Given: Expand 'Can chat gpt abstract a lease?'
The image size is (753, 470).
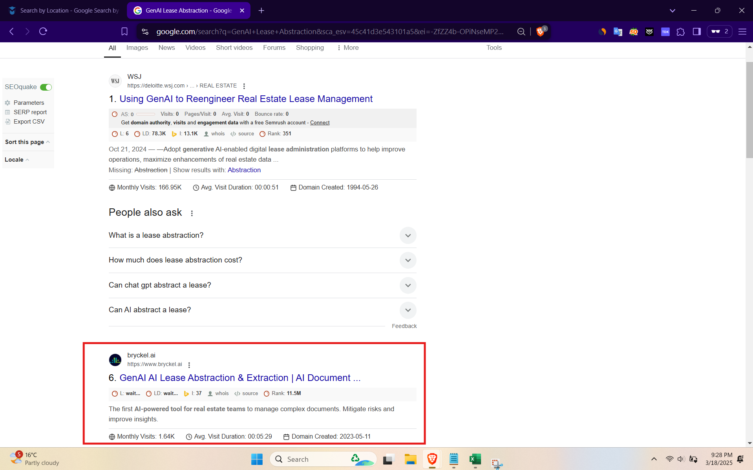Looking at the screenshot, I should (x=262, y=285).
